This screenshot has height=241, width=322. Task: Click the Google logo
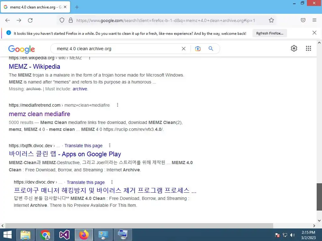[x=22, y=49]
